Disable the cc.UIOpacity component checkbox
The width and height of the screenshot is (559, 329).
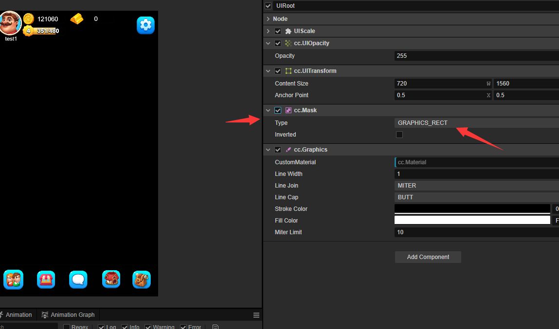[x=278, y=43]
